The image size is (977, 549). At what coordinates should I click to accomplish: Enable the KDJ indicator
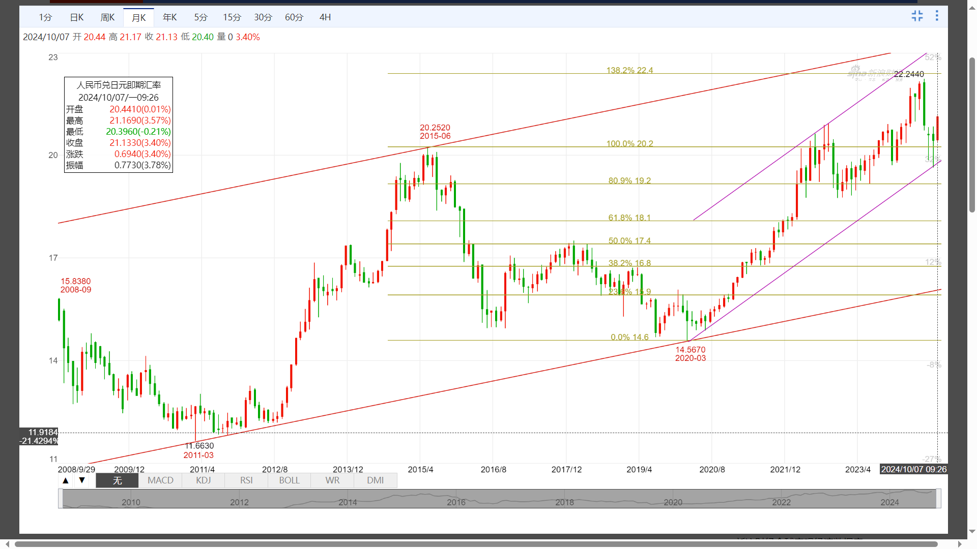(x=203, y=480)
